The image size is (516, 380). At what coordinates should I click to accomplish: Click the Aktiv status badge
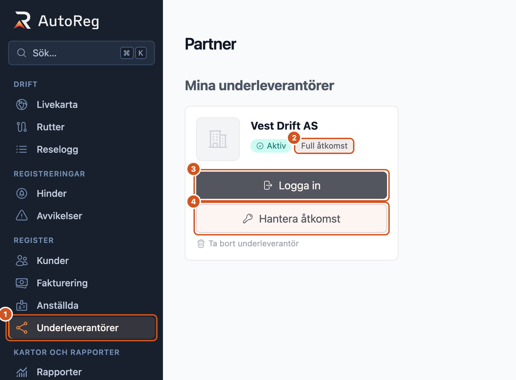click(x=271, y=146)
